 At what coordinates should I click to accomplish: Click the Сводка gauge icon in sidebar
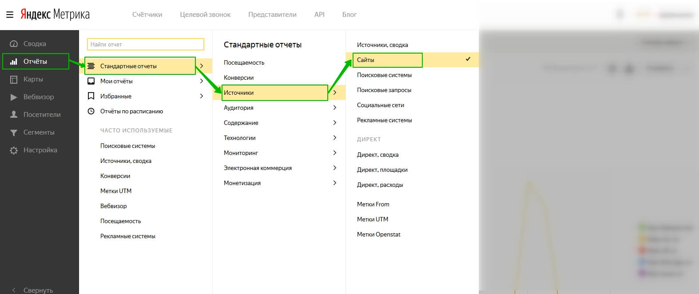(14, 44)
